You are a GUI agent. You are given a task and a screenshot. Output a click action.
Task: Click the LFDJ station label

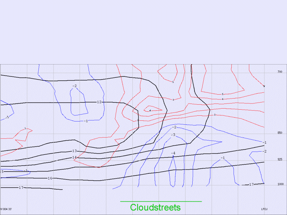tap(264, 209)
